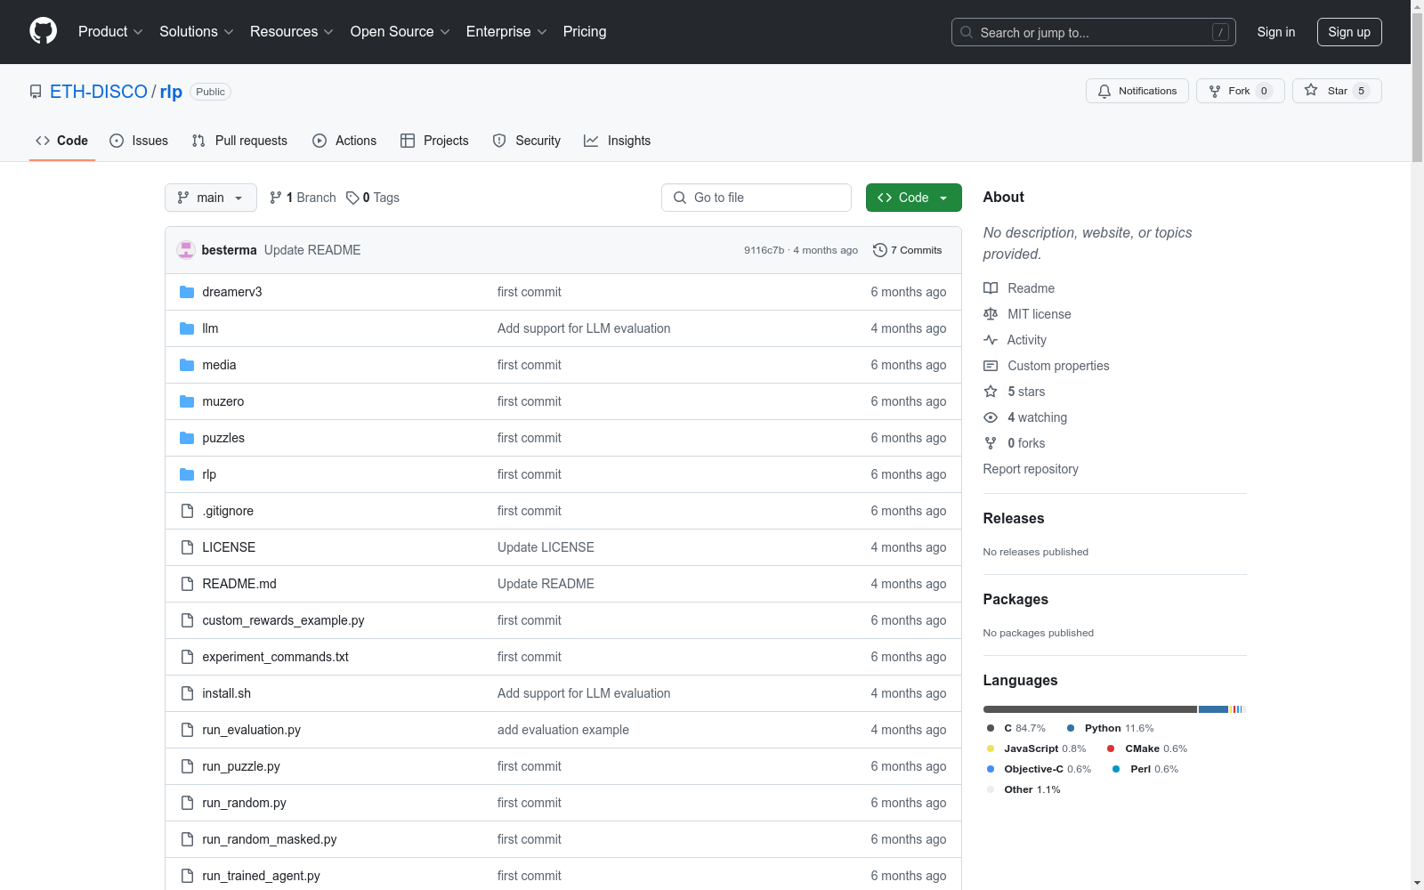This screenshot has height=890, width=1424.
Task: Expand the green Code dropdown button
Action: pyautogui.click(x=913, y=198)
